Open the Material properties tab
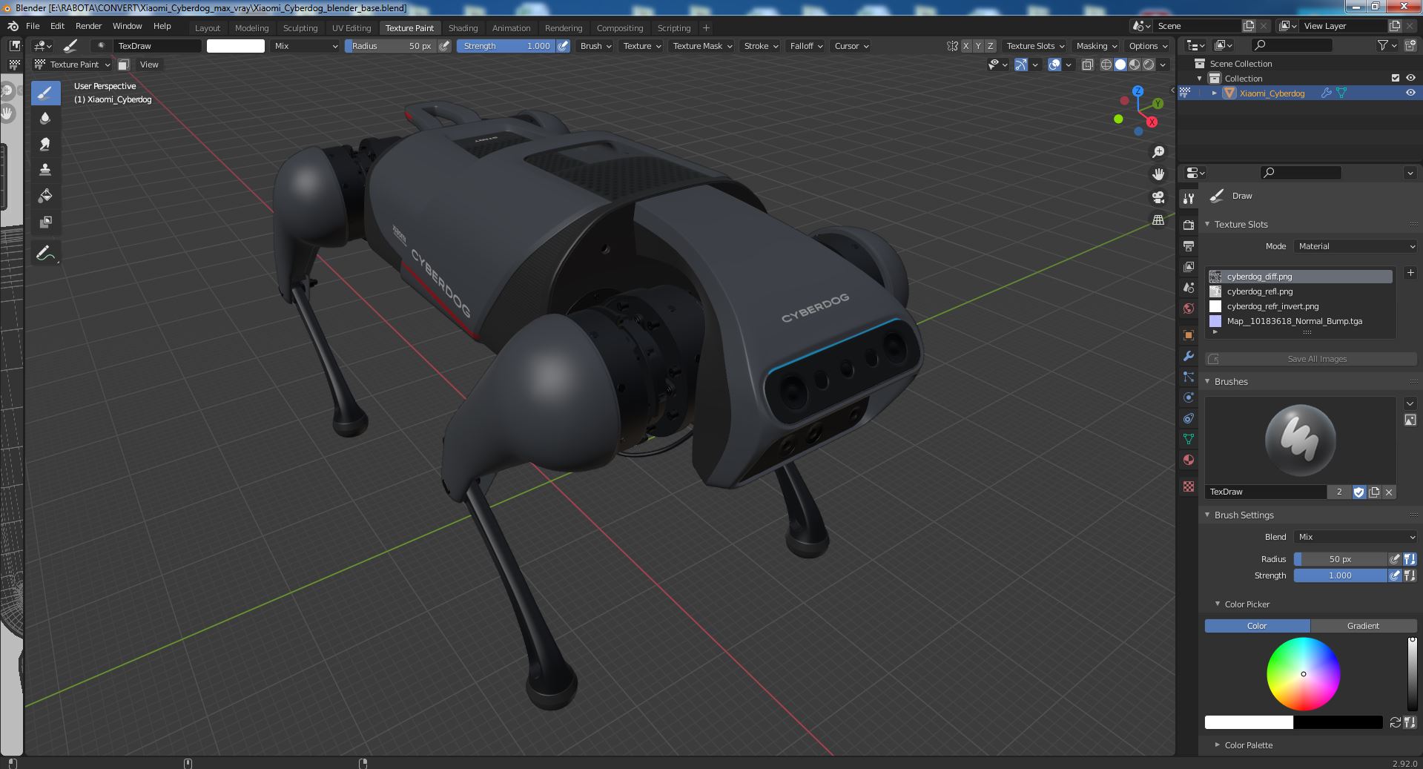 point(1189,460)
